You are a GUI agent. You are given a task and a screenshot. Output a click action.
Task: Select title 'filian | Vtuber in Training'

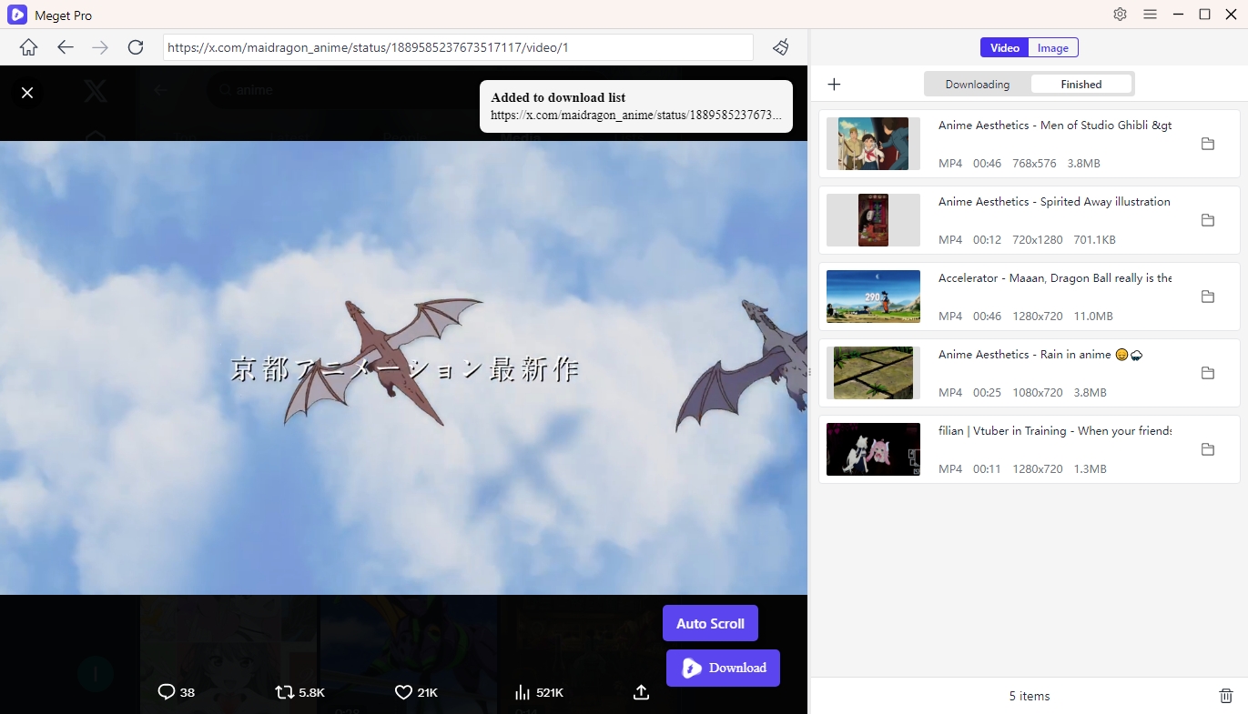[x=1055, y=431]
